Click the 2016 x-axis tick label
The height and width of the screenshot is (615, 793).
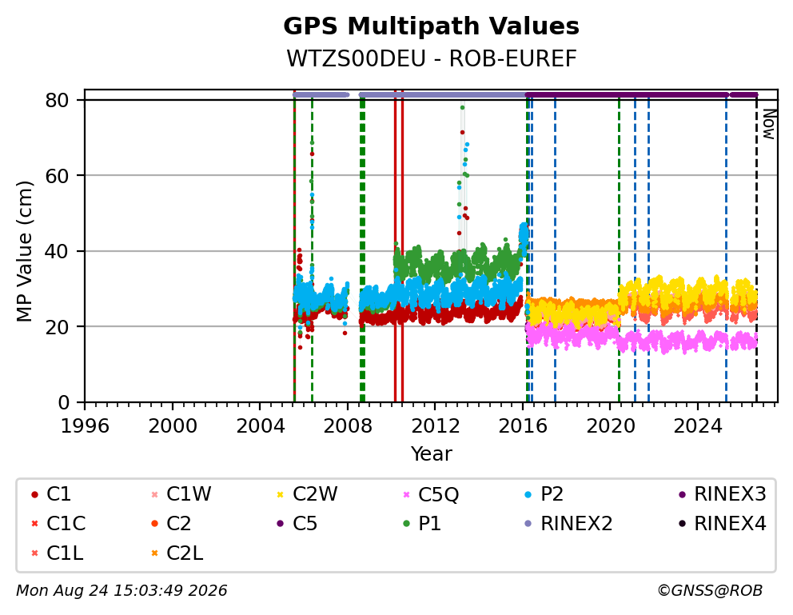pos(523,426)
